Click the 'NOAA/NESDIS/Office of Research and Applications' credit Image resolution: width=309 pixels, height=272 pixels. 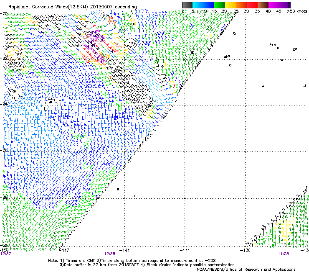tap(246, 269)
